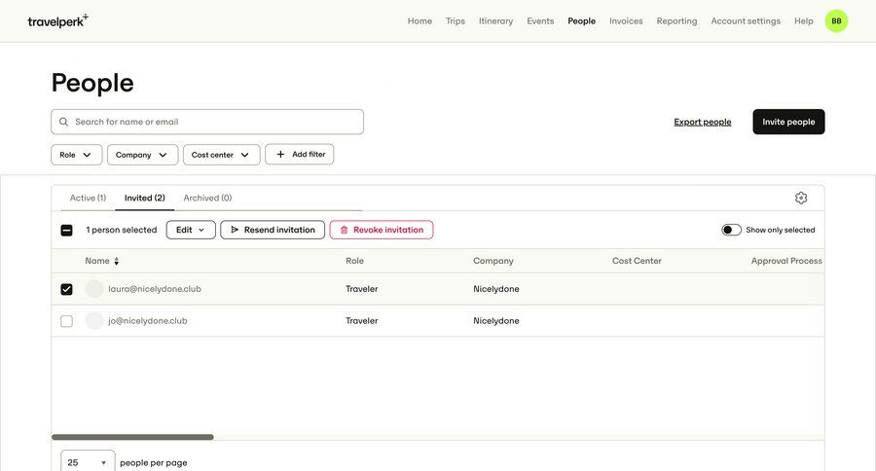
Task: Click the plus icon in Add filter
Action: 280,154
